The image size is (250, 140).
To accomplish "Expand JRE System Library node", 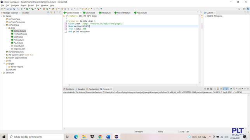I will coord(4,55).
